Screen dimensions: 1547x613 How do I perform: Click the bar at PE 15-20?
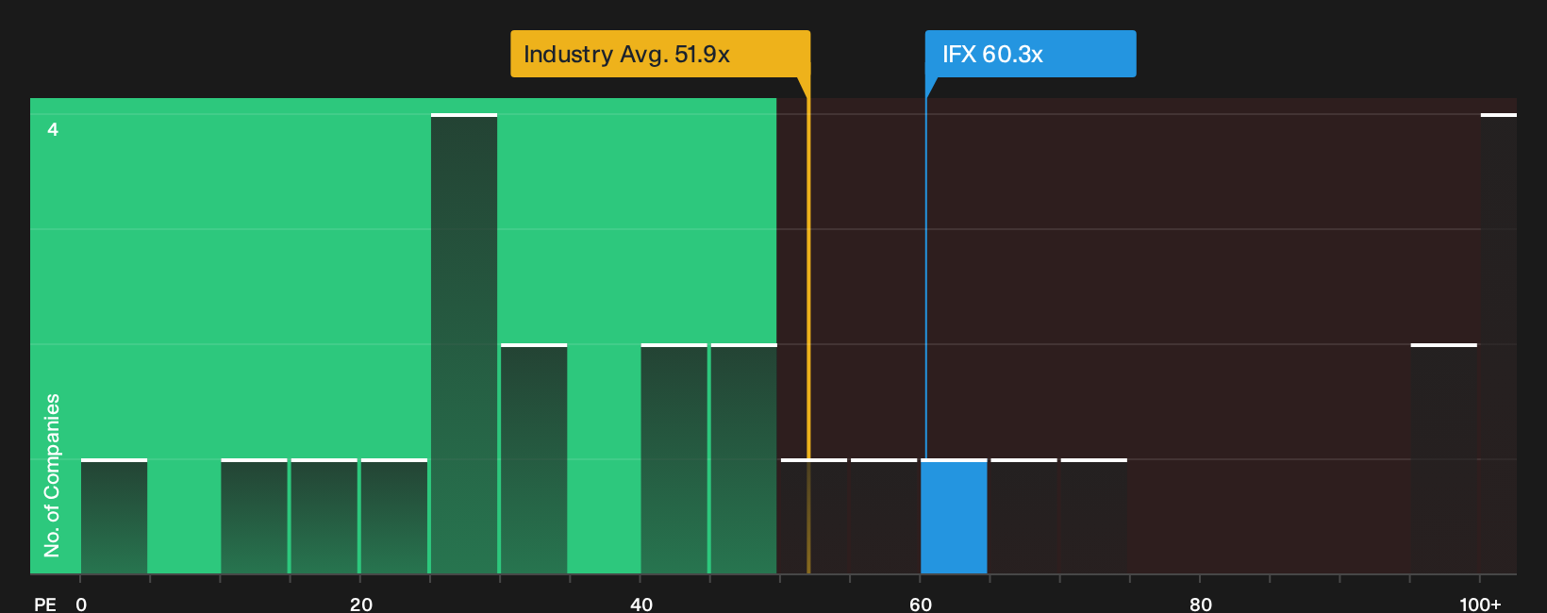[324, 517]
